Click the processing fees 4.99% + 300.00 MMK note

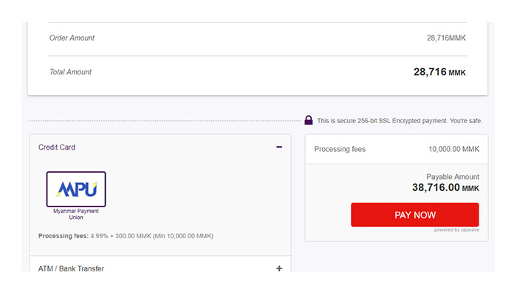[152, 236]
